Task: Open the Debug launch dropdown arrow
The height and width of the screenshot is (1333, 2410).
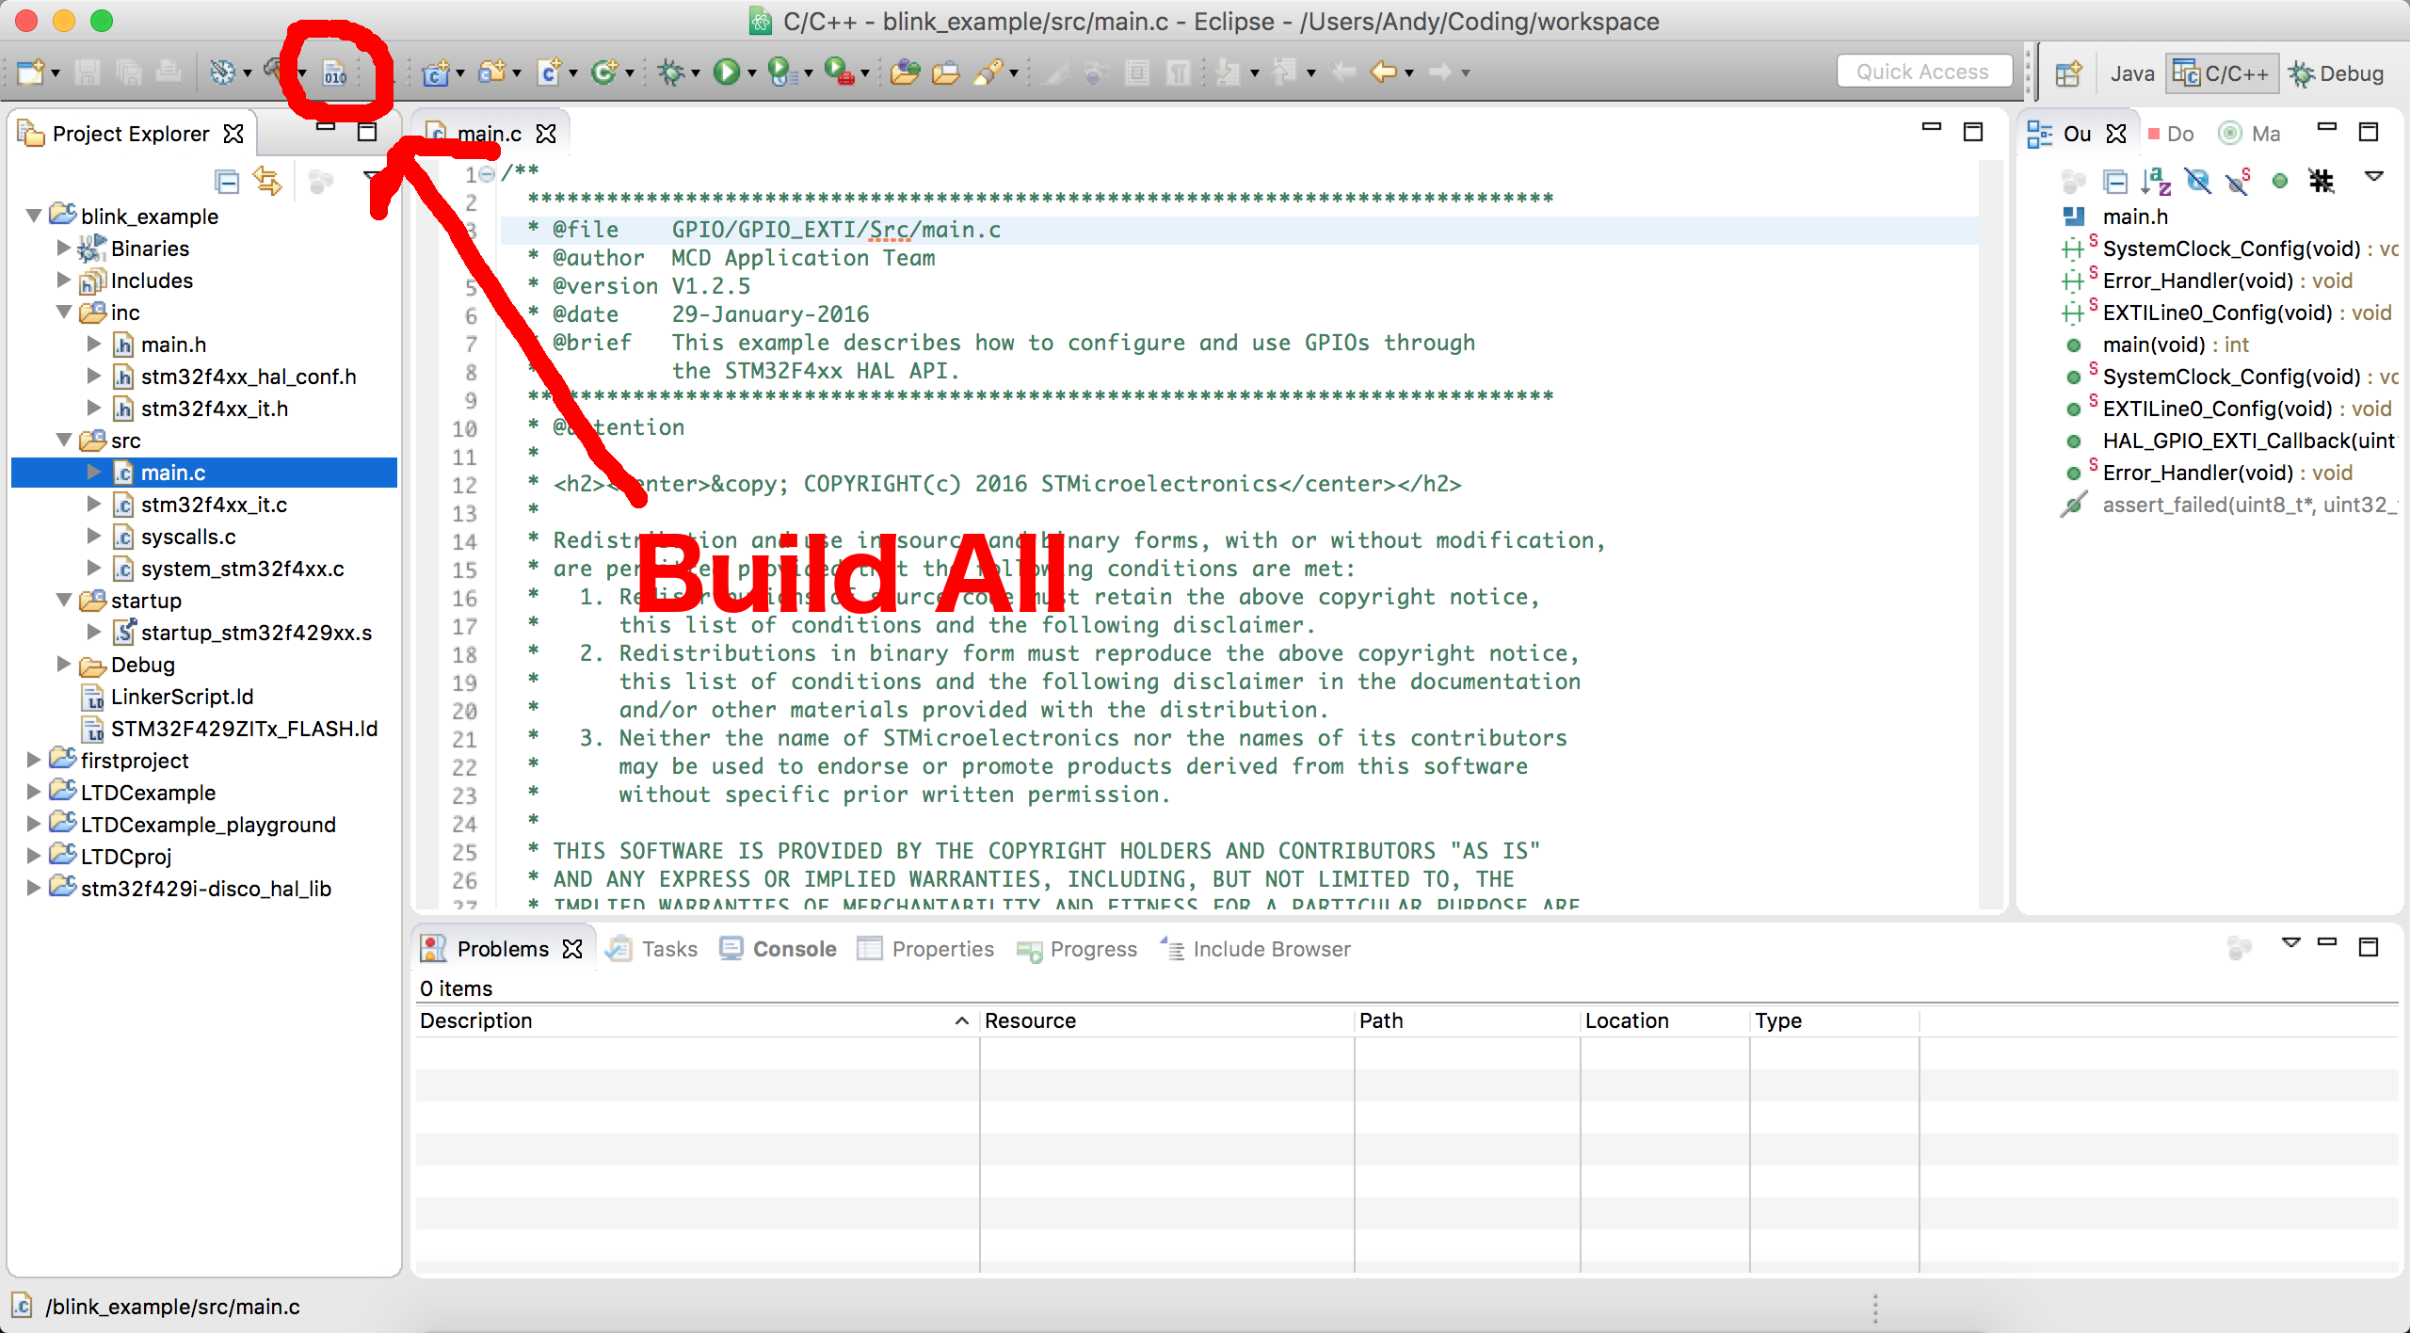Action: 696,73
